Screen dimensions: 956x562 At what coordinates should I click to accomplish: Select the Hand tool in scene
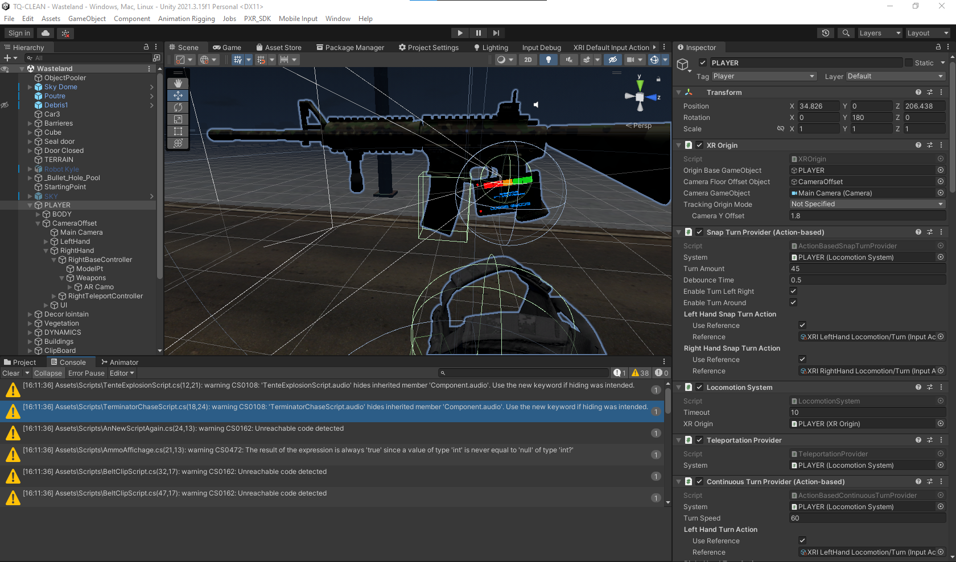click(178, 84)
